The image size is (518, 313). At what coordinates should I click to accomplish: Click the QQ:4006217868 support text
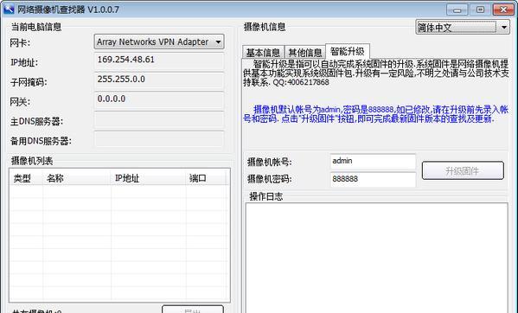(x=301, y=82)
